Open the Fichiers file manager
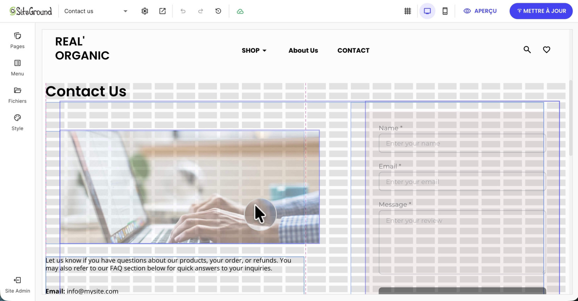This screenshot has height=301, width=578. 18,95
